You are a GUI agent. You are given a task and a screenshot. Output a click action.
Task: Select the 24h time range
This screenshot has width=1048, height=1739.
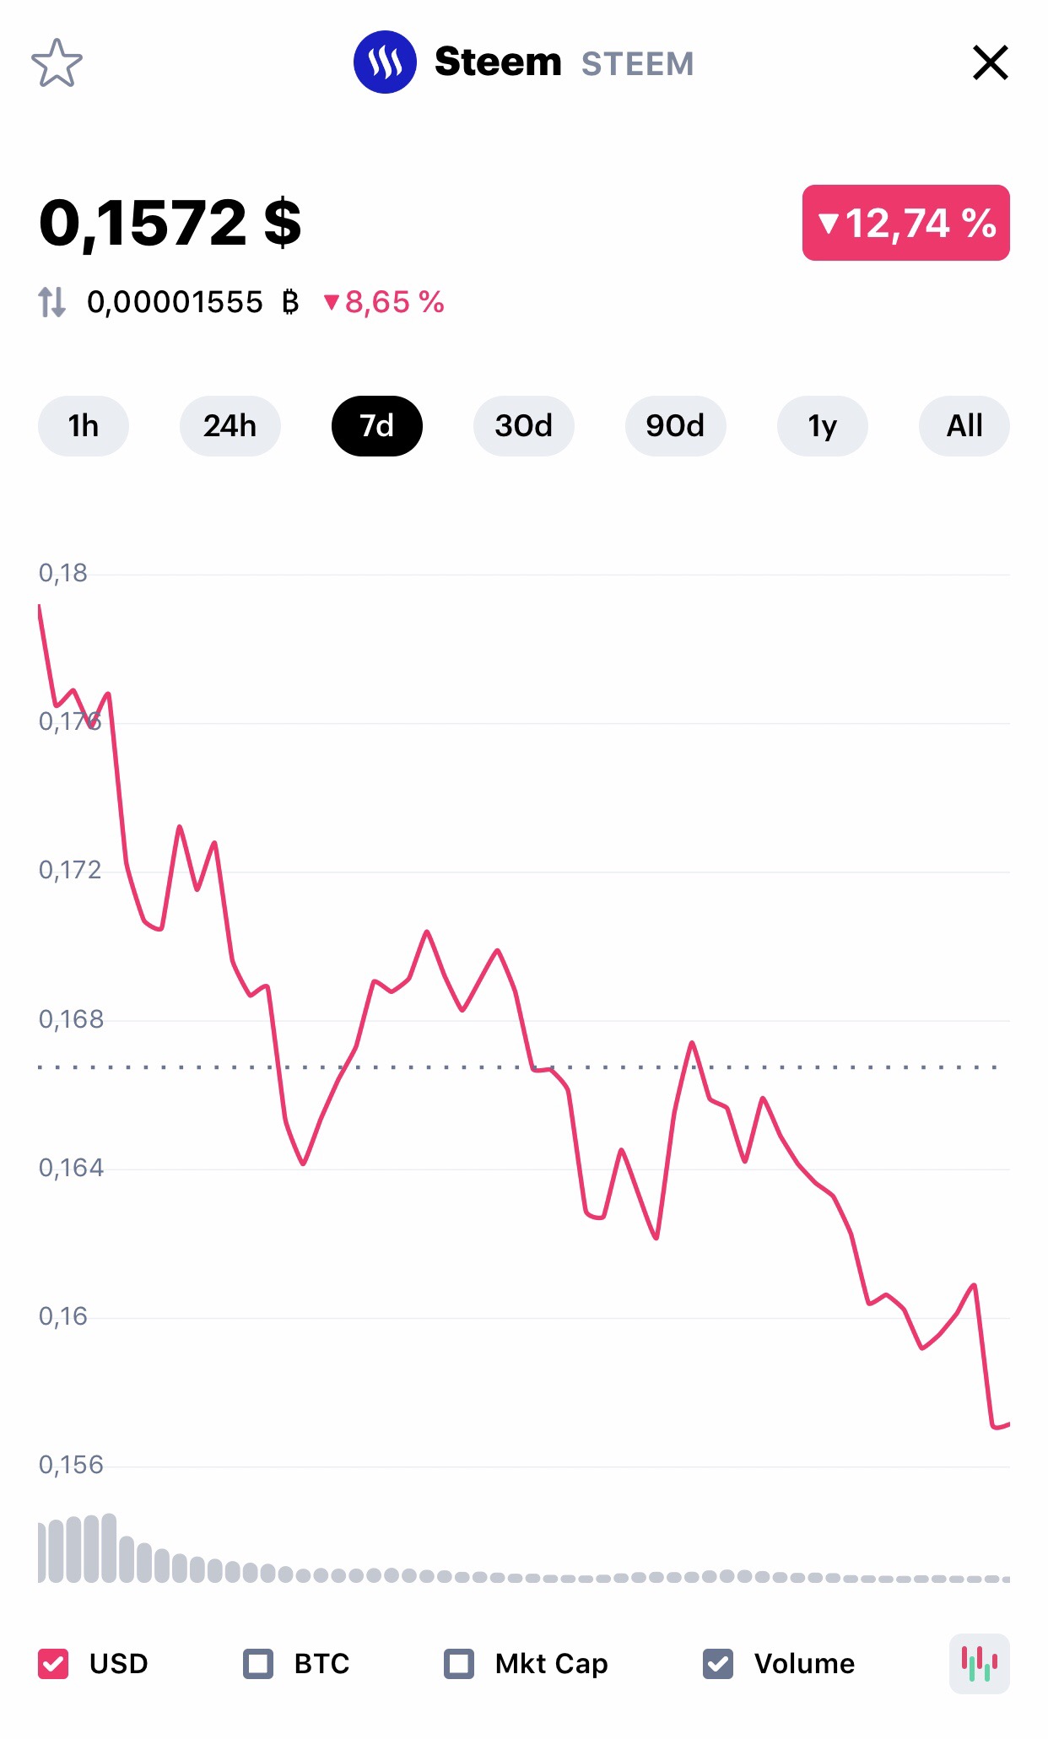point(230,426)
